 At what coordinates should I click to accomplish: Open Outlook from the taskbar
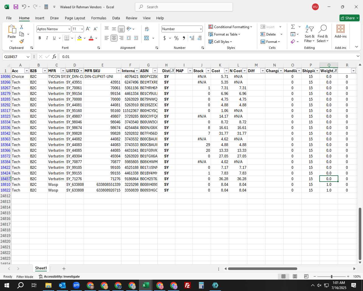tap(62, 285)
